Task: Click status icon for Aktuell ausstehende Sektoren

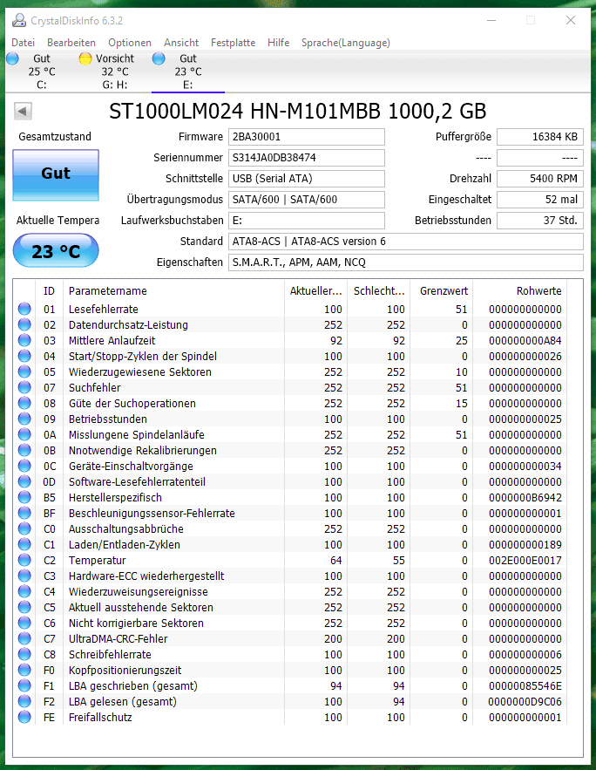Action: tap(24, 608)
